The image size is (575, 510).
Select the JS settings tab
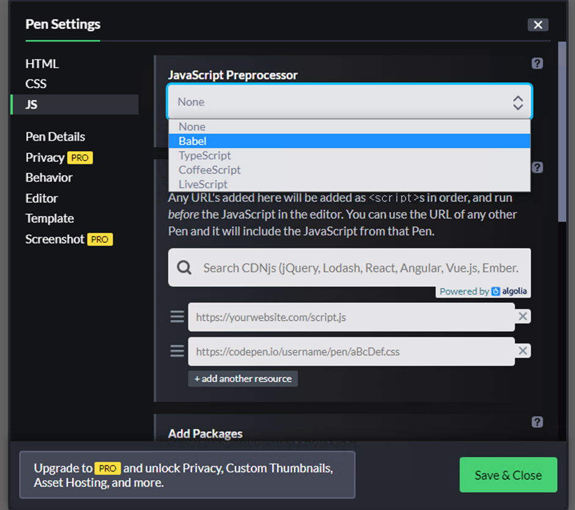[x=75, y=105]
